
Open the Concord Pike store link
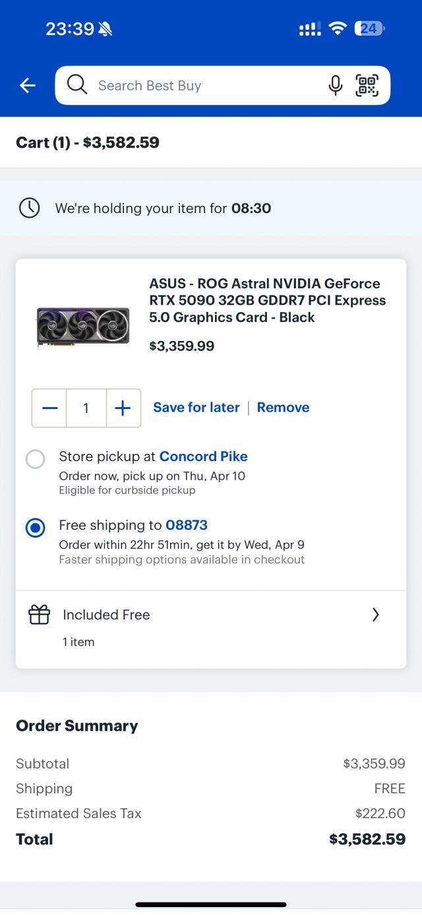coord(203,457)
